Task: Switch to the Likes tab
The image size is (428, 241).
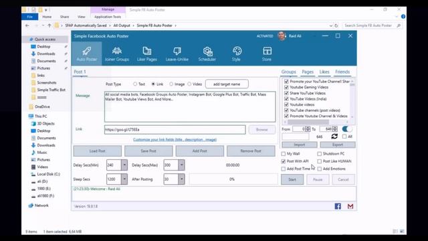Action: point(324,72)
